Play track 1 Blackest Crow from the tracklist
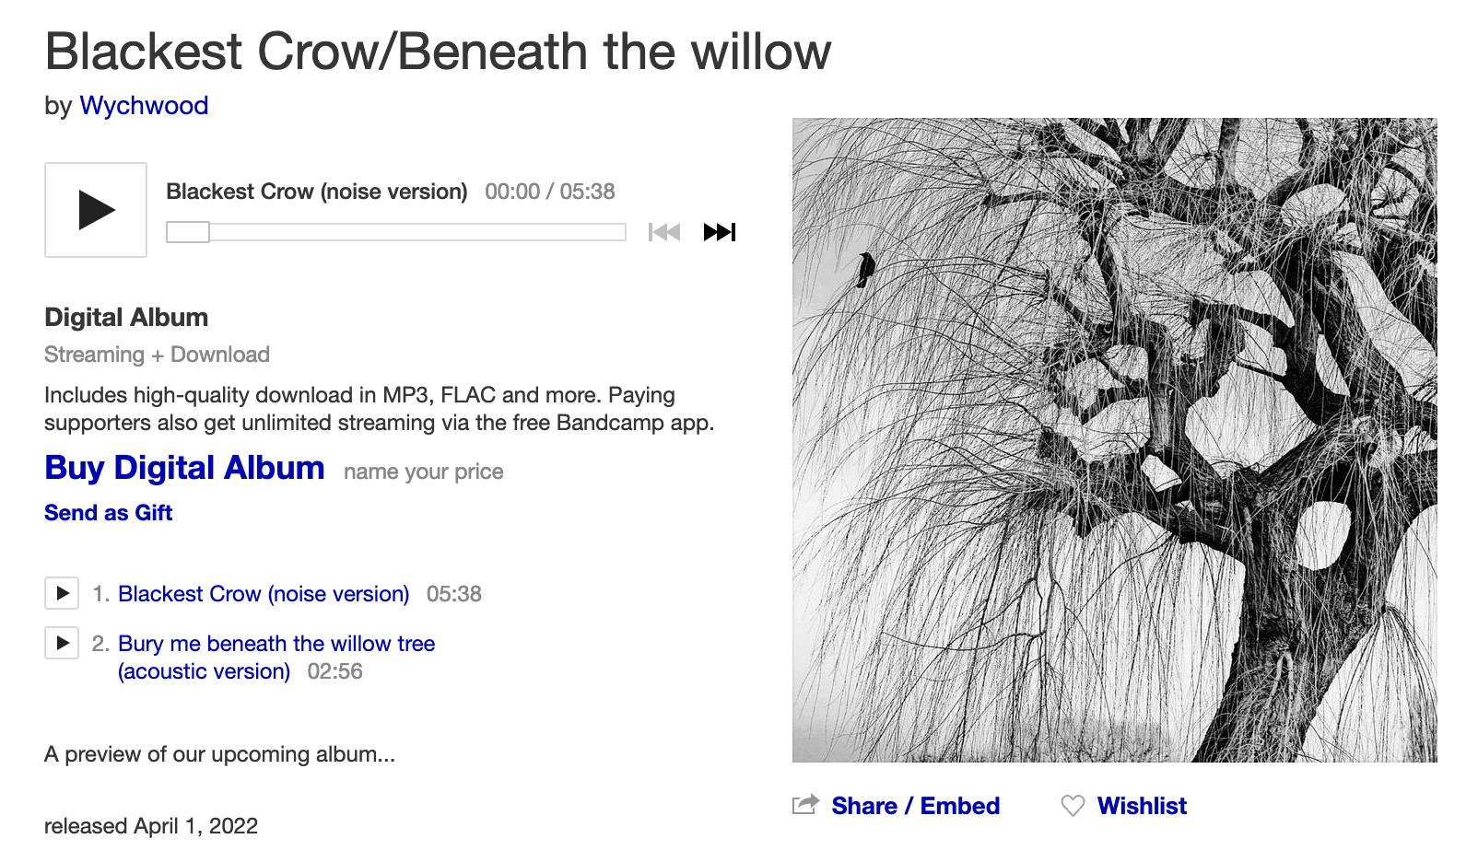The image size is (1478, 862). pyautogui.click(x=62, y=593)
